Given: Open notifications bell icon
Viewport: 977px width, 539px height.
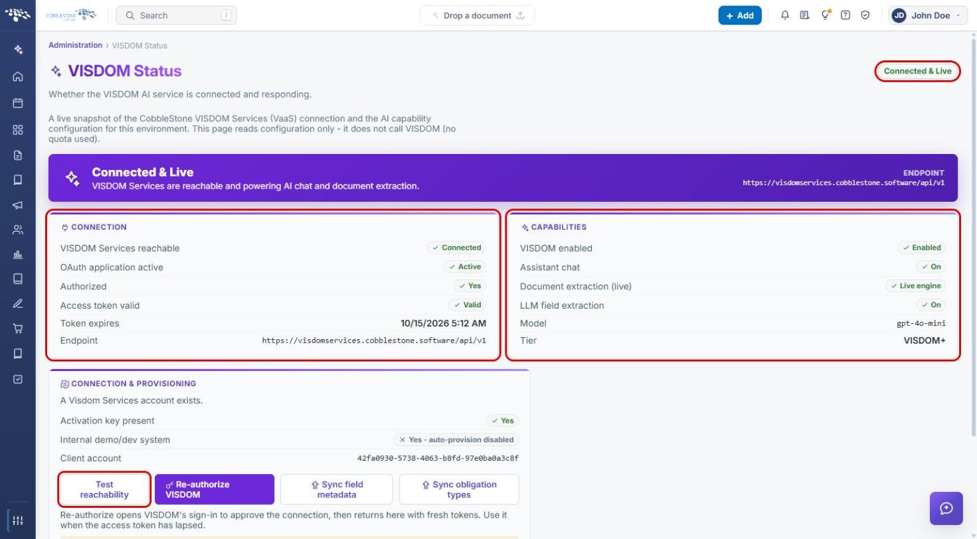Looking at the screenshot, I should (x=785, y=15).
